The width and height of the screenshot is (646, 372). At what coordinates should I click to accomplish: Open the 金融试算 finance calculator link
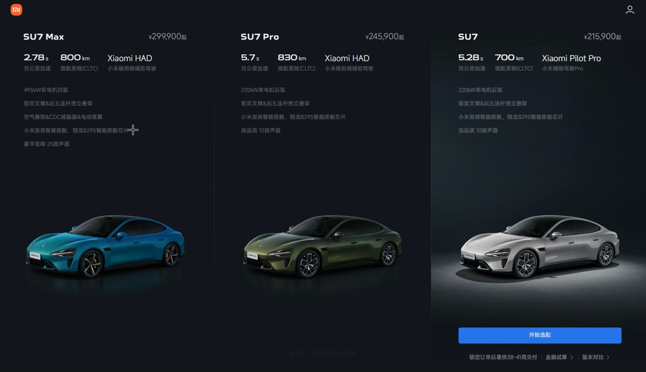557,357
